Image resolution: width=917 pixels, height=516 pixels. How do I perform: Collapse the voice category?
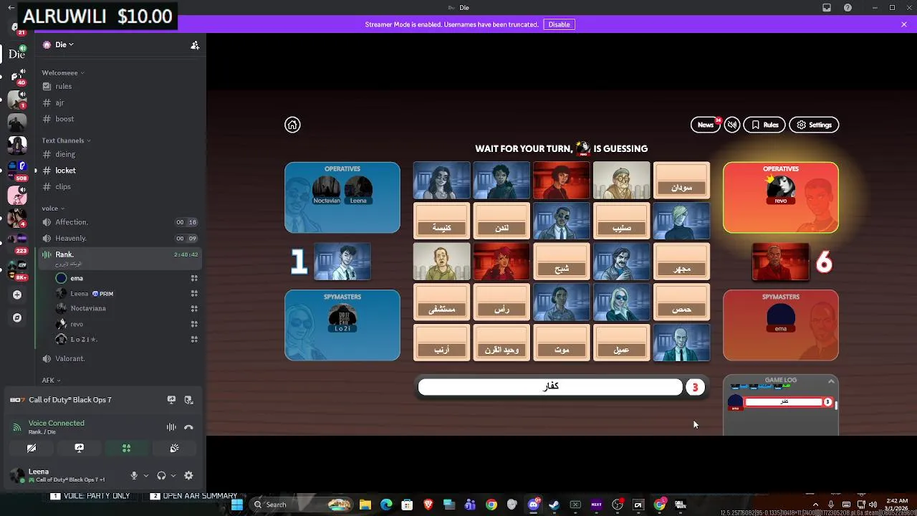pos(53,209)
